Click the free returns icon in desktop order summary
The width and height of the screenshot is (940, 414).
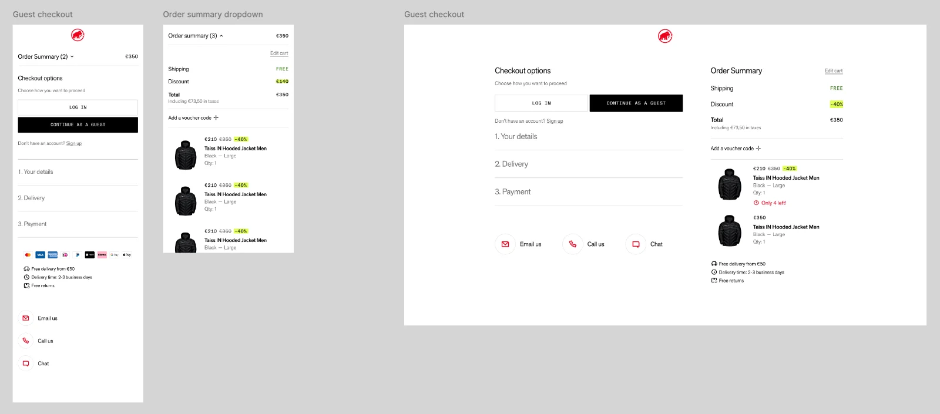click(714, 280)
